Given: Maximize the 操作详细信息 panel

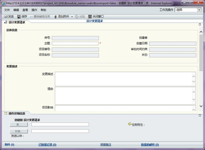Looking at the screenshot, I should click(200, 116).
